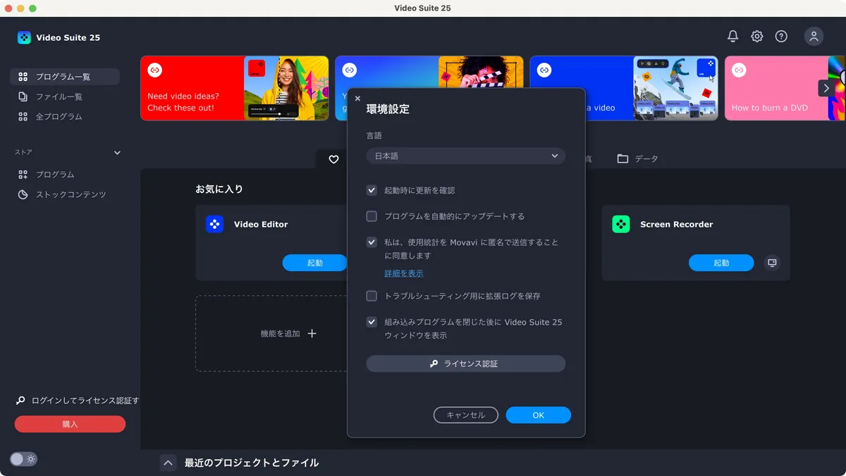Screen dimensions: 846x476
Task: Open the 言語 language dropdown
Action: pyautogui.click(x=465, y=156)
